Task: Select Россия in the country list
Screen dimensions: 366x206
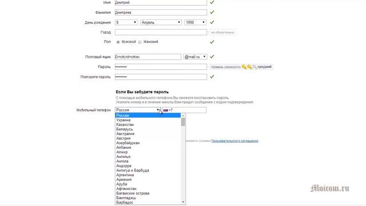Action: pyautogui.click(x=148, y=116)
